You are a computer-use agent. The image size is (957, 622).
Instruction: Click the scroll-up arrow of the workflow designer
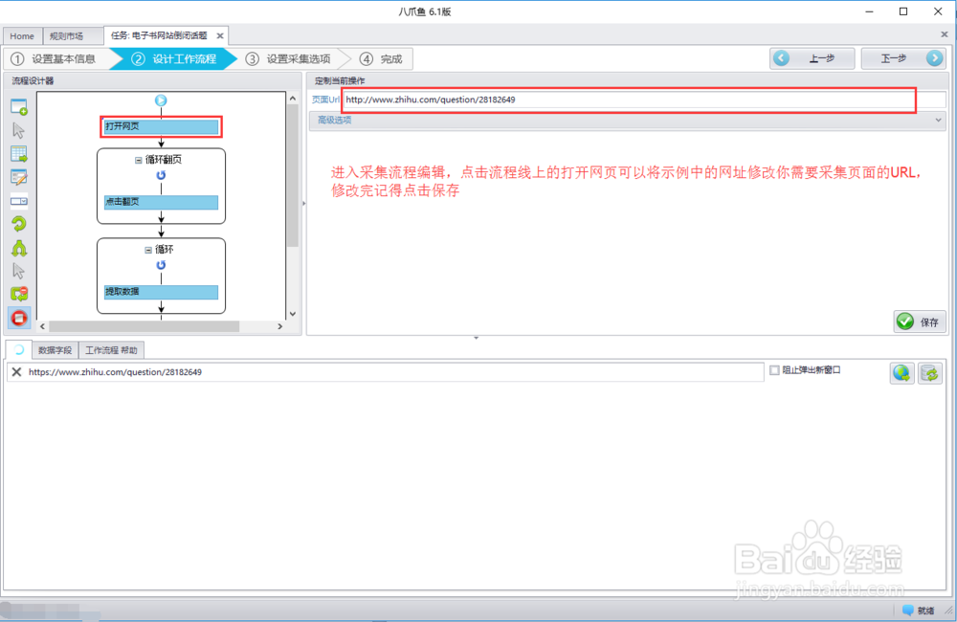[292, 99]
